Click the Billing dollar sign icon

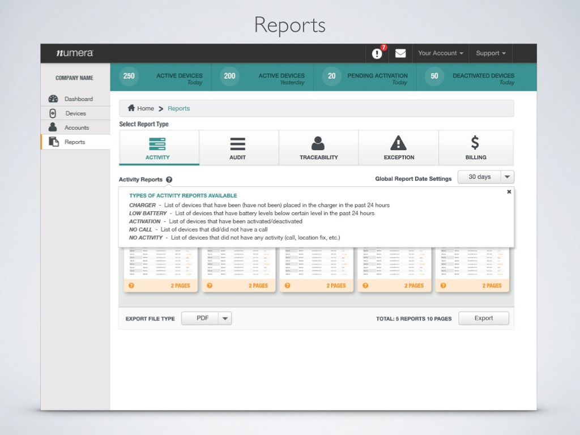point(475,142)
